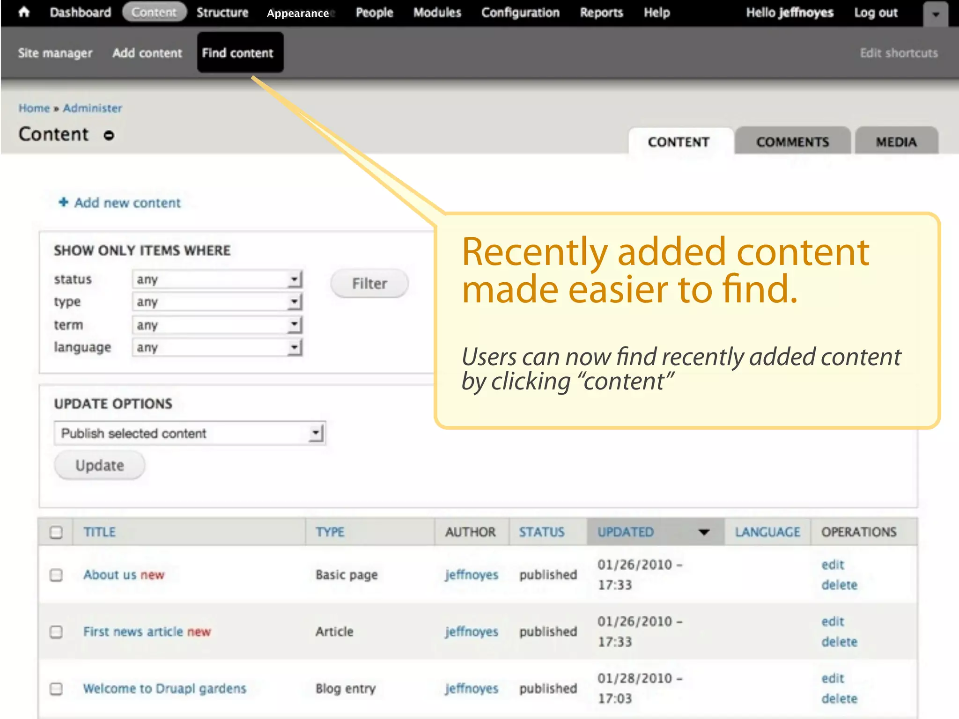This screenshot has height=719, width=959.
Task: Click the Update button
Action: tap(100, 465)
